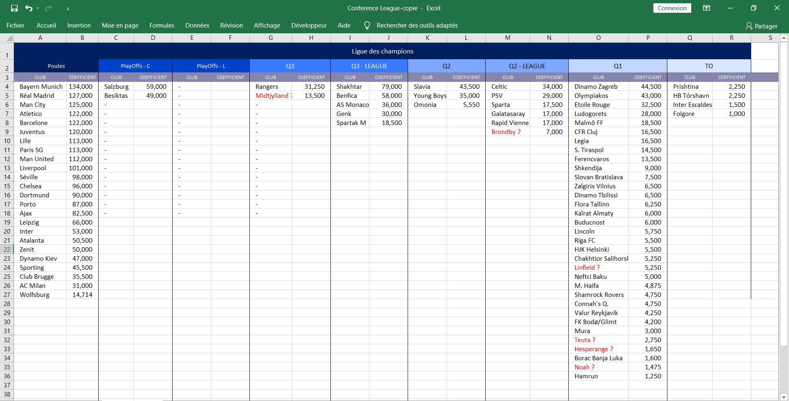Select the Q1 header cell

(x=618, y=66)
